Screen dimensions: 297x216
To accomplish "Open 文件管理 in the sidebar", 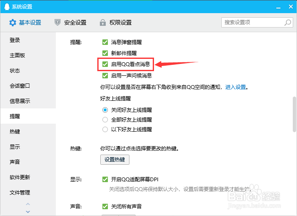I will coord(28,192).
